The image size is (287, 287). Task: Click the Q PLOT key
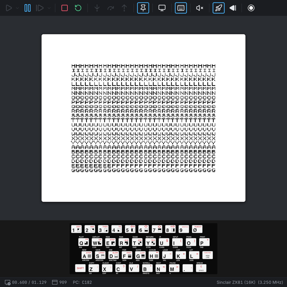[83, 242]
